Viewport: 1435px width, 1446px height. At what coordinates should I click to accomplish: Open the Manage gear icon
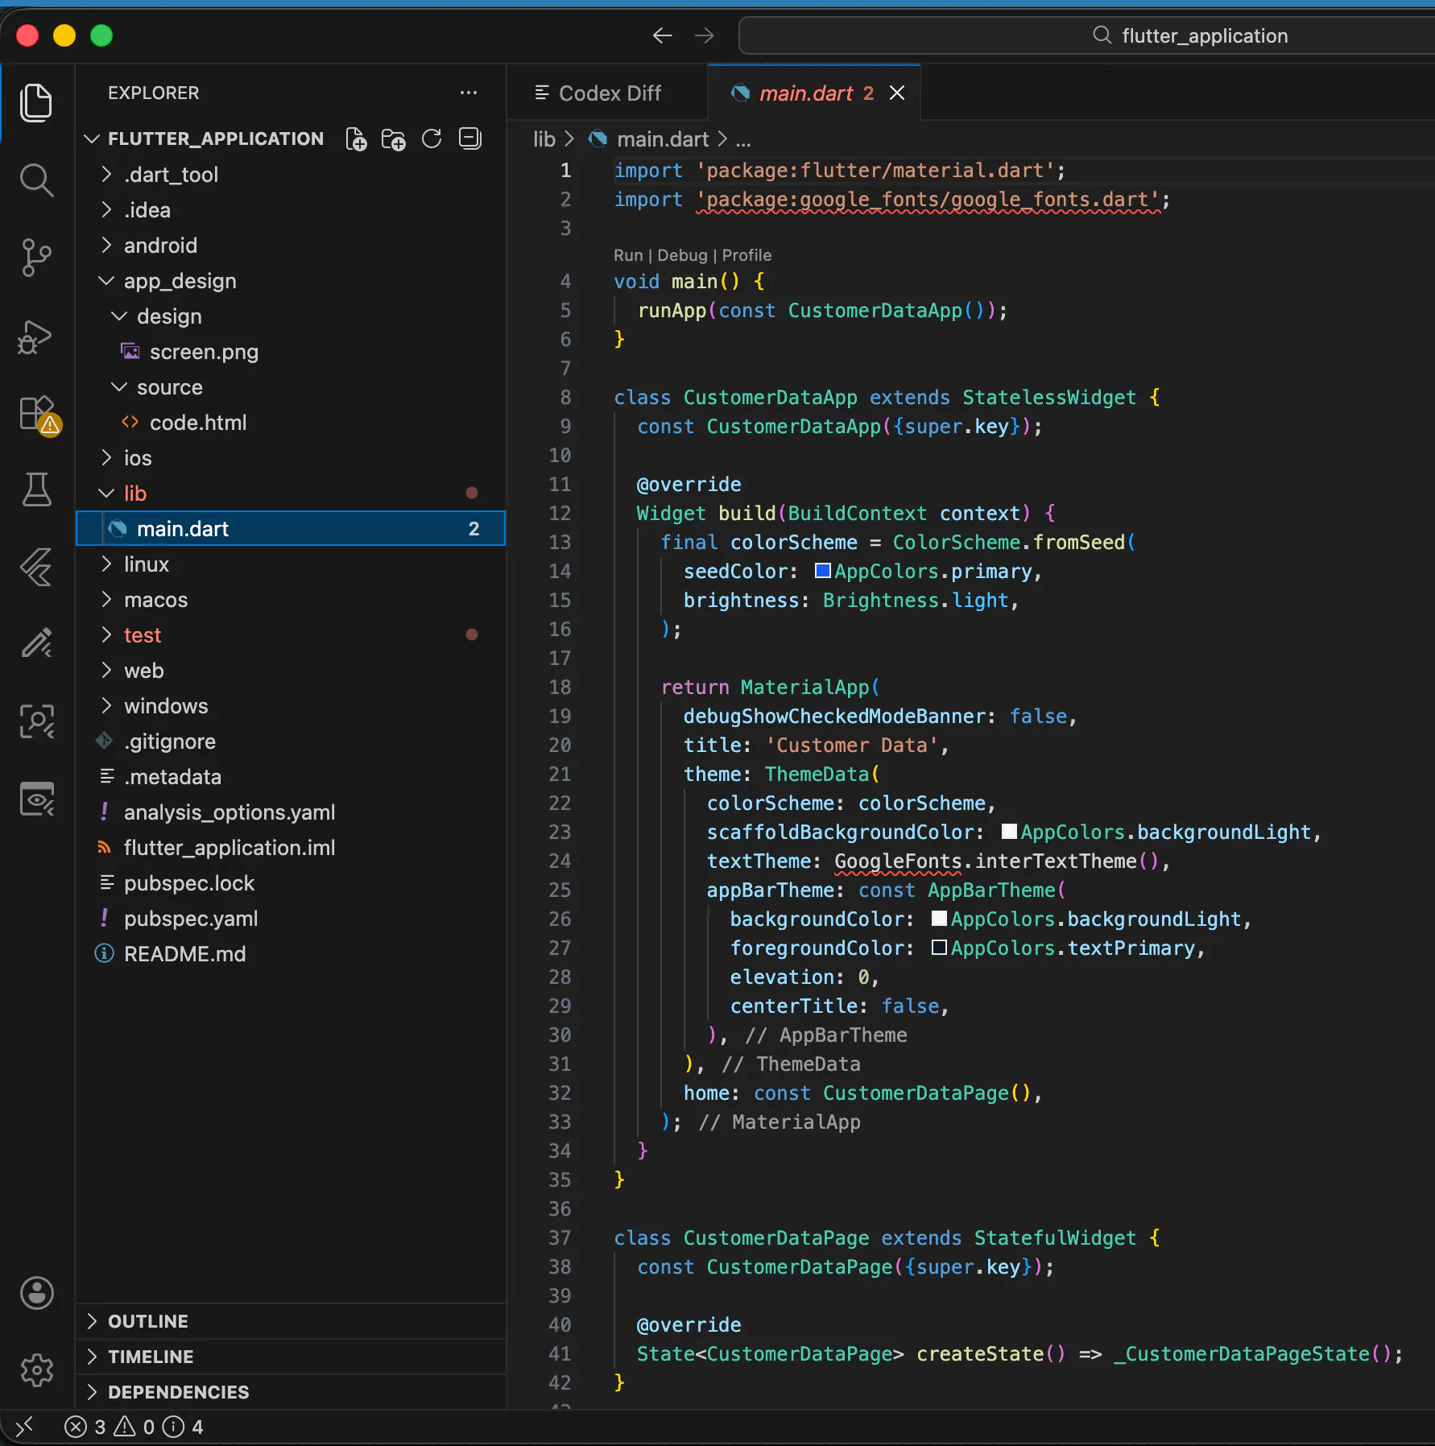point(36,1370)
